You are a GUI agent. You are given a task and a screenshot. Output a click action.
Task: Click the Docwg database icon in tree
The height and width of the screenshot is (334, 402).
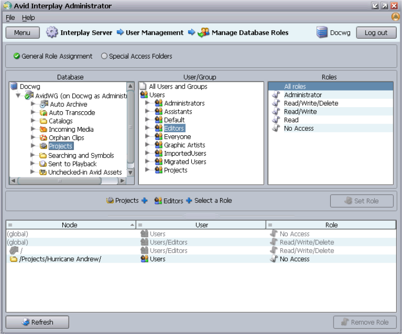[x=14, y=86]
